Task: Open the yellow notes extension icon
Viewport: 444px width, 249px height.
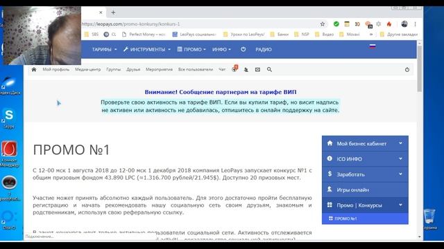Action: coord(347,24)
